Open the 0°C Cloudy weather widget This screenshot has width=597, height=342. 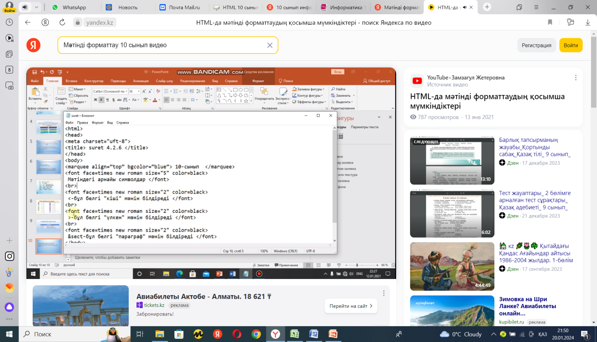(x=461, y=334)
